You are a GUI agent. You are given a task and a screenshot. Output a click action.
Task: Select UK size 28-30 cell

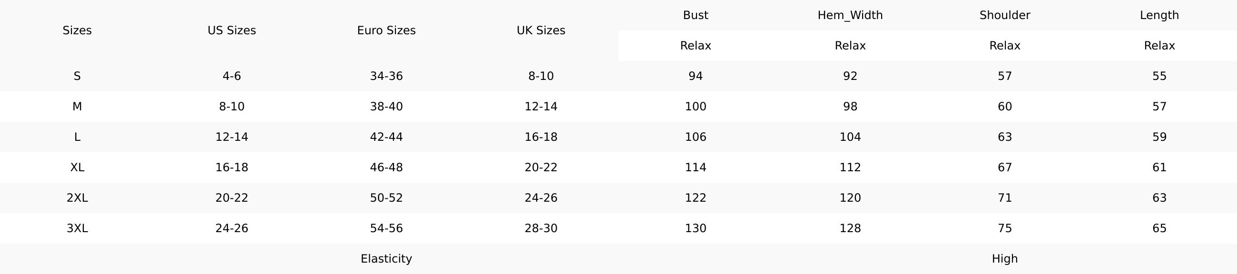[x=540, y=228]
